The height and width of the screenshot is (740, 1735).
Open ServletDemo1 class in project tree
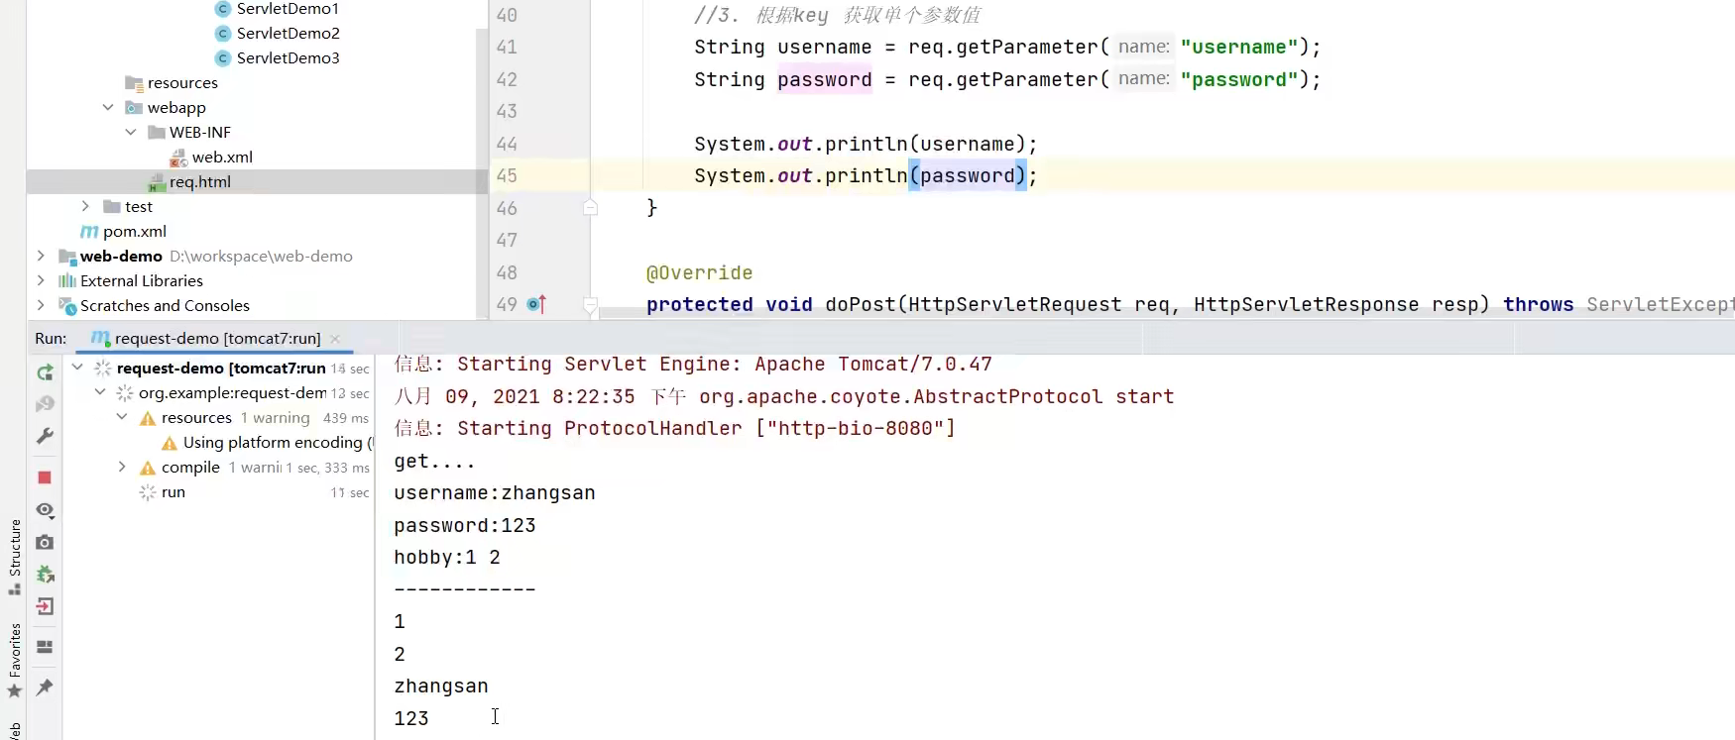[288, 8]
